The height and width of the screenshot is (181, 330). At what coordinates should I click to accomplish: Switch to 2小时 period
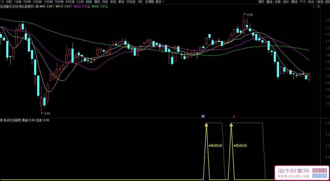(80, 2)
